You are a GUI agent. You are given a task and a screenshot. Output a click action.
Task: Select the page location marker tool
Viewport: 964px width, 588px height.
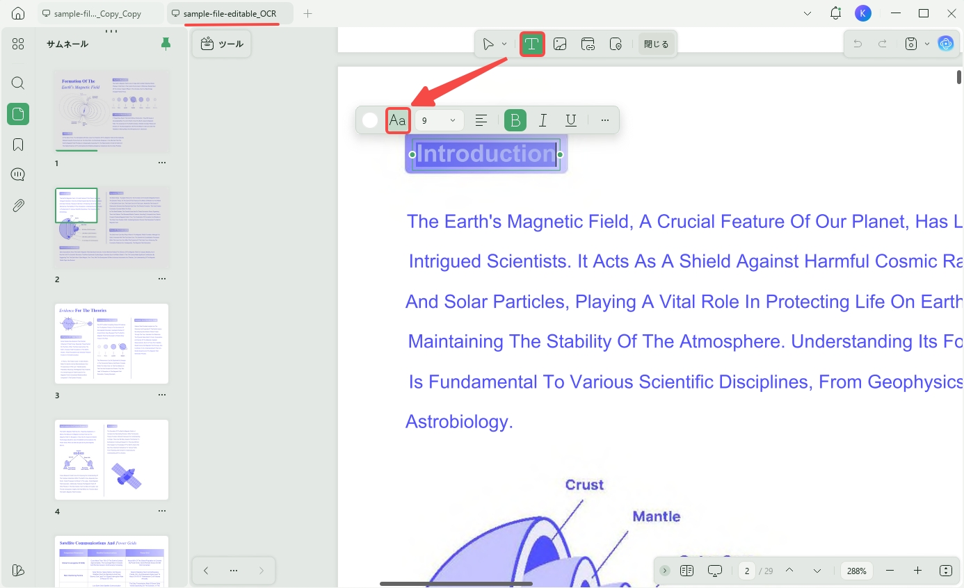pos(616,44)
